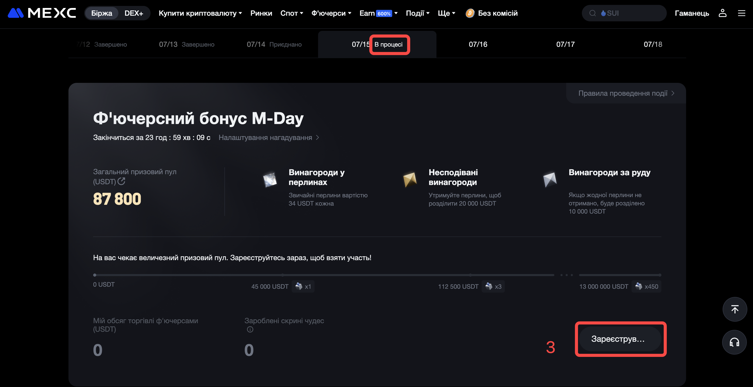Select the 07/17 date tab

point(565,45)
